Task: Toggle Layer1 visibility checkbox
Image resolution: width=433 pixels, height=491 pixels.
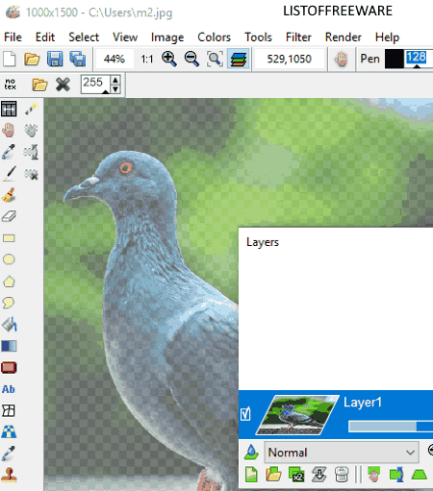Action: click(x=245, y=414)
